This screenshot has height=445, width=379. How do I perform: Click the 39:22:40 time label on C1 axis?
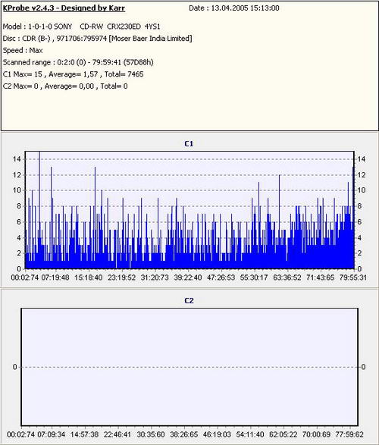188,277
